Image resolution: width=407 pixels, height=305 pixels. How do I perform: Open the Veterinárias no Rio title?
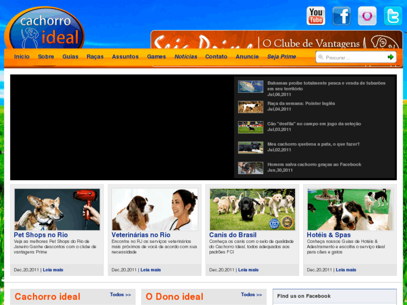[141, 235]
